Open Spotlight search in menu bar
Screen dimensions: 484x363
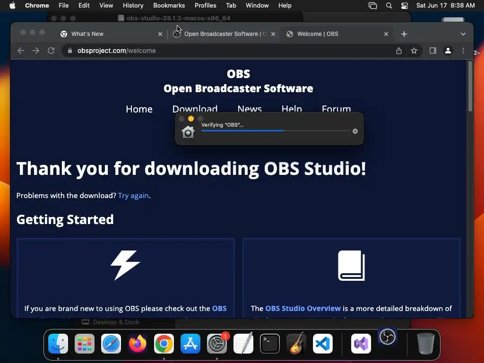tap(389, 6)
